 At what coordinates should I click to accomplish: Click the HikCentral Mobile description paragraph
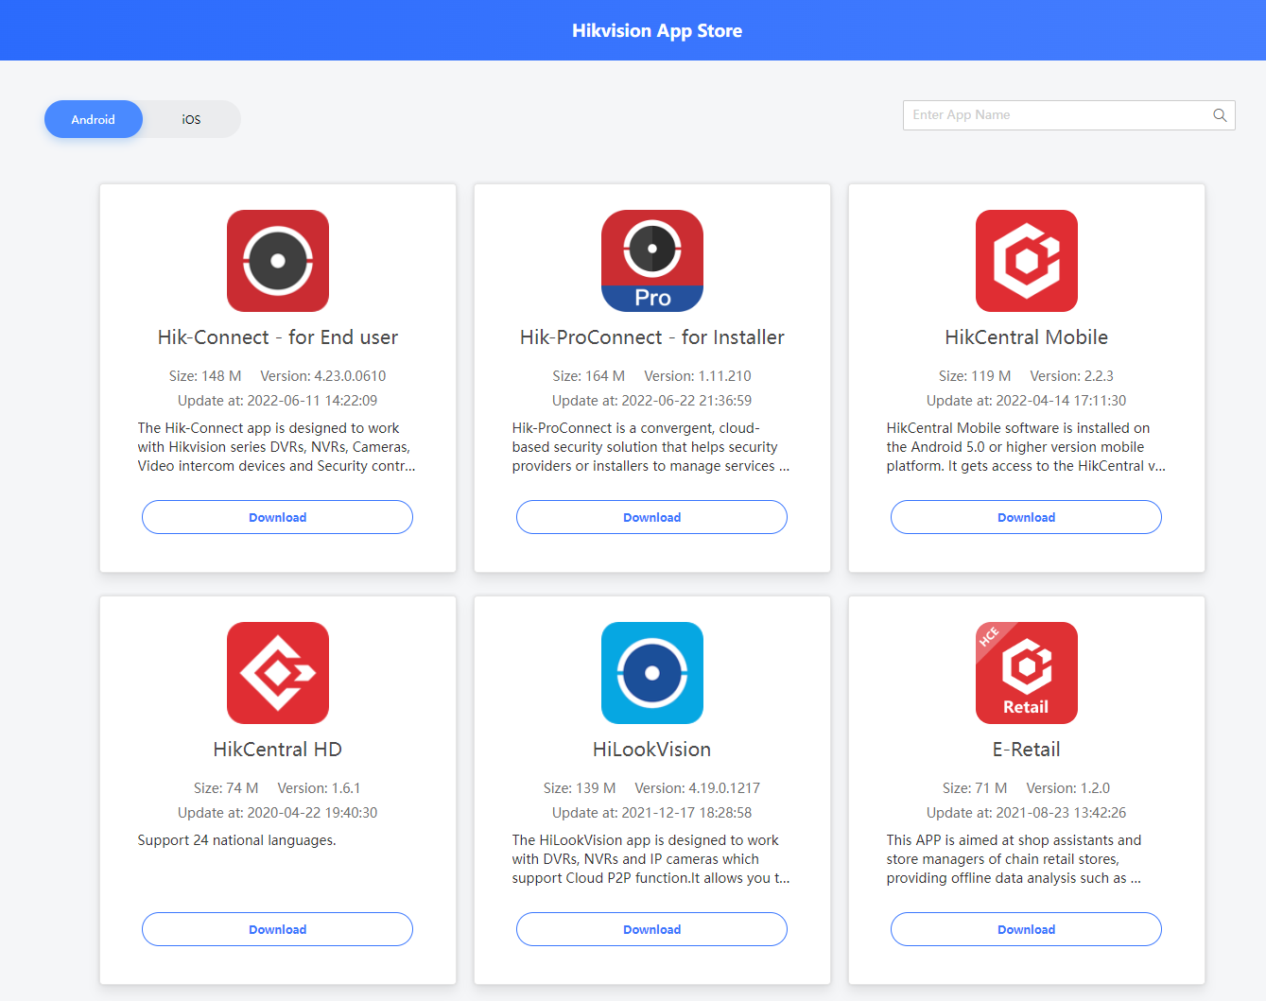pyautogui.click(x=1026, y=447)
